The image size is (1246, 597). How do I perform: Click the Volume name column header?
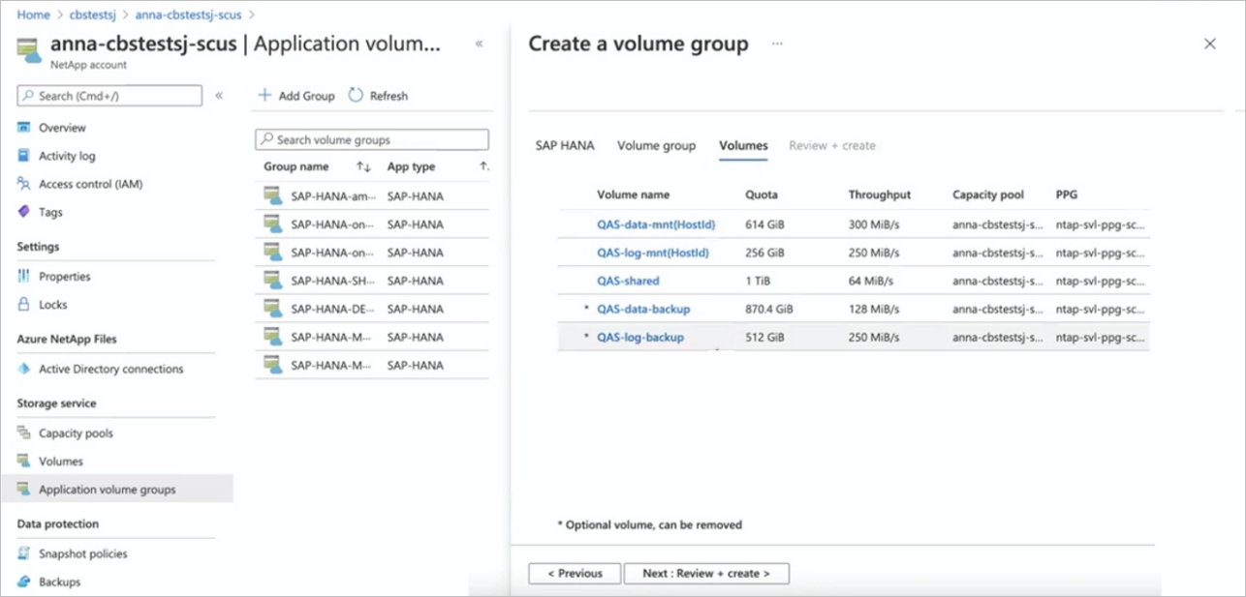pyautogui.click(x=633, y=194)
